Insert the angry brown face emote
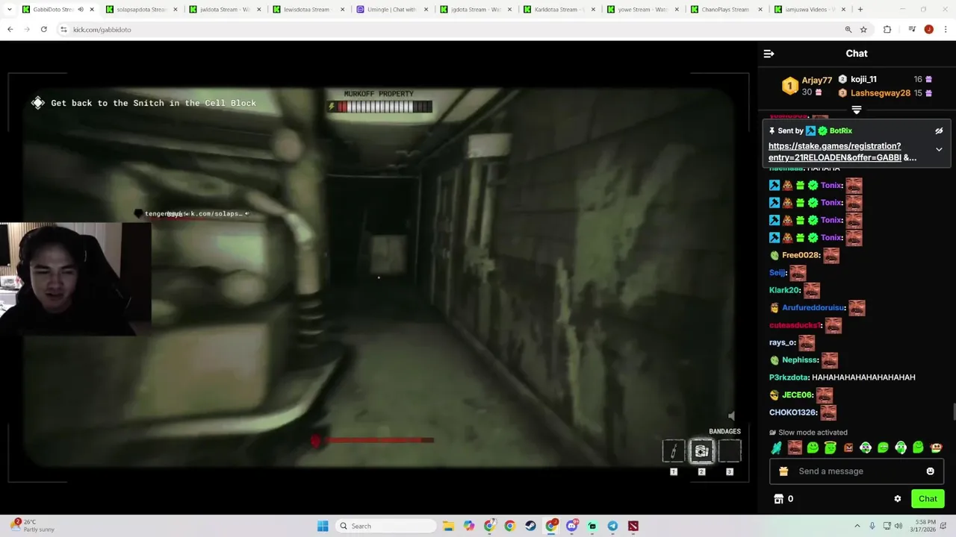Viewport: 956px width, 537px height. click(848, 447)
